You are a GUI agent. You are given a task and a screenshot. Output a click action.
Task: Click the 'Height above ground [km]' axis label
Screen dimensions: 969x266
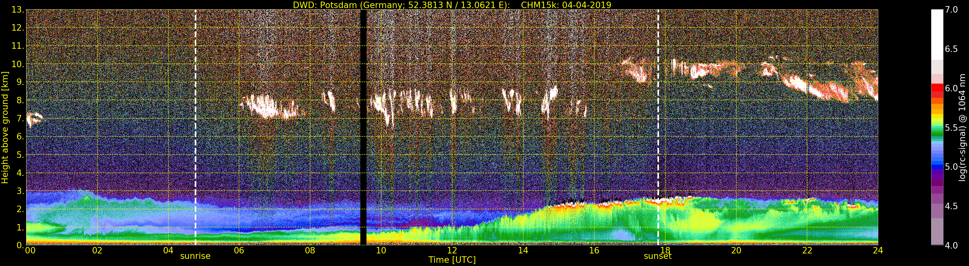pyautogui.click(x=5, y=128)
